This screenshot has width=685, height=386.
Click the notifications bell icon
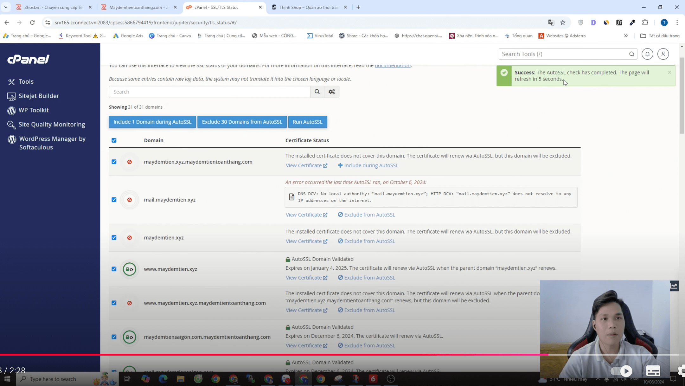tap(647, 54)
